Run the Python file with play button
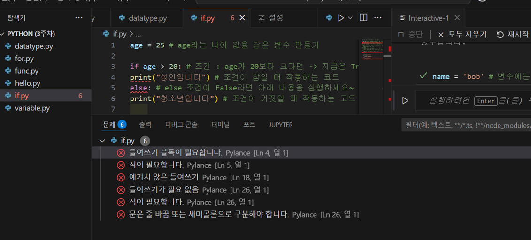The image size is (531, 240). coord(341,18)
